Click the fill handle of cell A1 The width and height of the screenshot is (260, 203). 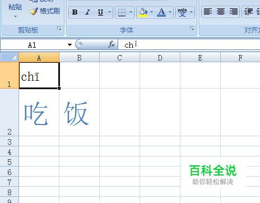click(59, 88)
